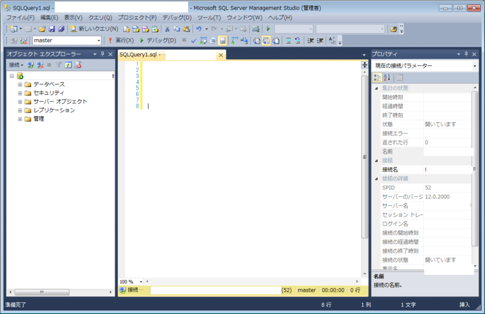
Task: Open the ヘルプ(H) menu
Action: point(280,18)
